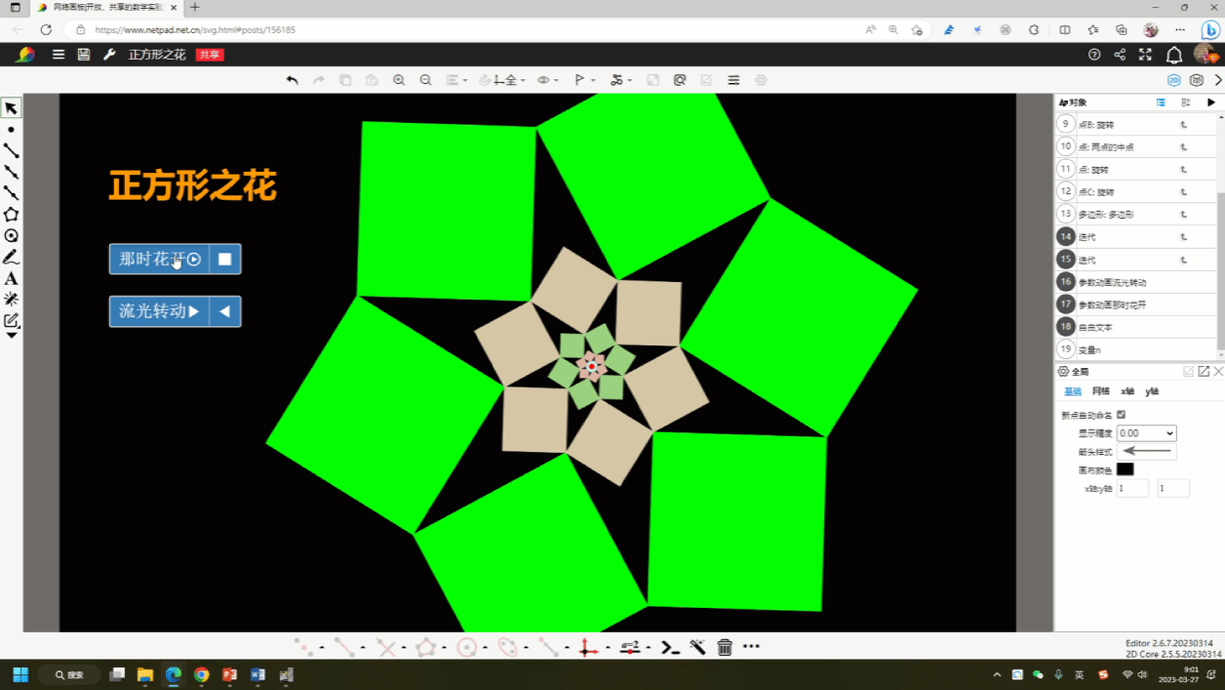Select the polygon tool in left toolbar
Screen dimensions: 1225x690
click(x=11, y=215)
